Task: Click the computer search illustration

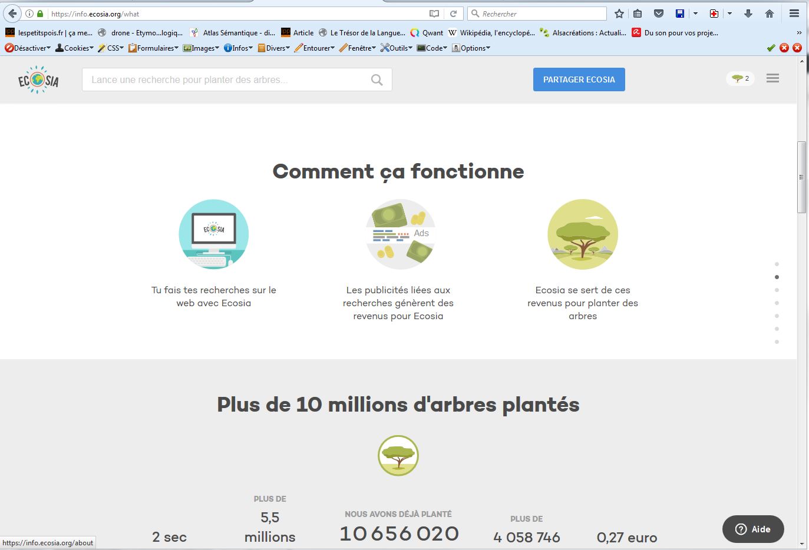Action: point(214,234)
